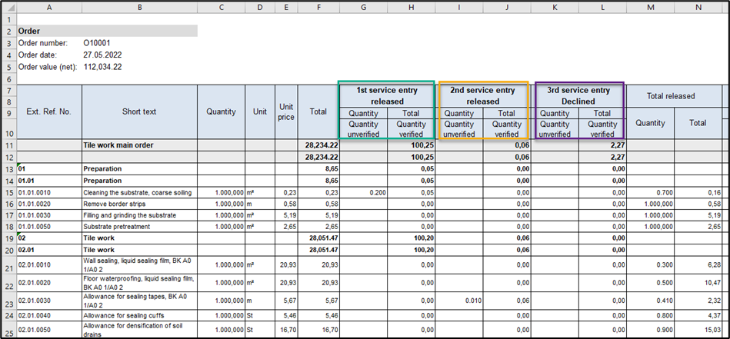
Task: Click row header 15
Action: [8, 192]
